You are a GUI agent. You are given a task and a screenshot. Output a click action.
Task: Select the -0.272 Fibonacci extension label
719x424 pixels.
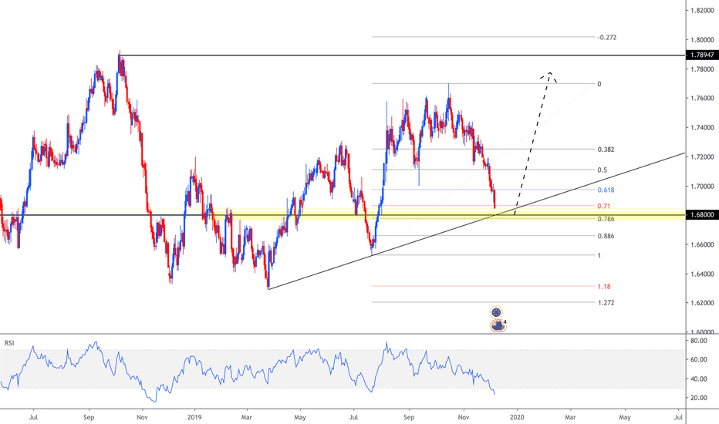point(607,37)
